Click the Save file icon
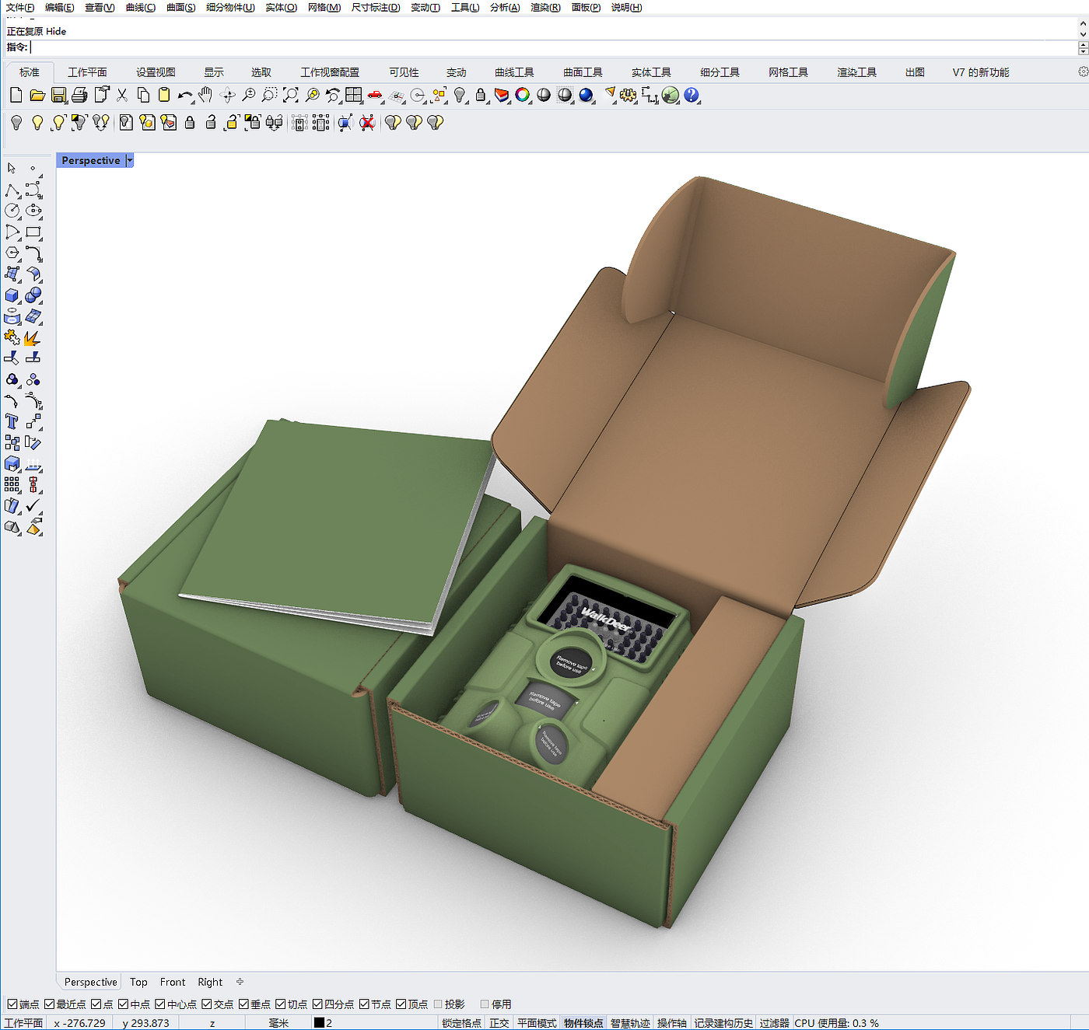Viewport: 1089px width, 1030px height. coord(58,96)
